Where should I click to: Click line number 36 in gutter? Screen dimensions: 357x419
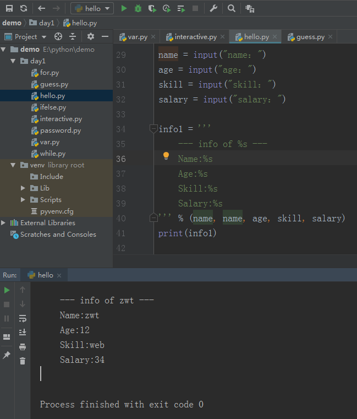[121, 159]
